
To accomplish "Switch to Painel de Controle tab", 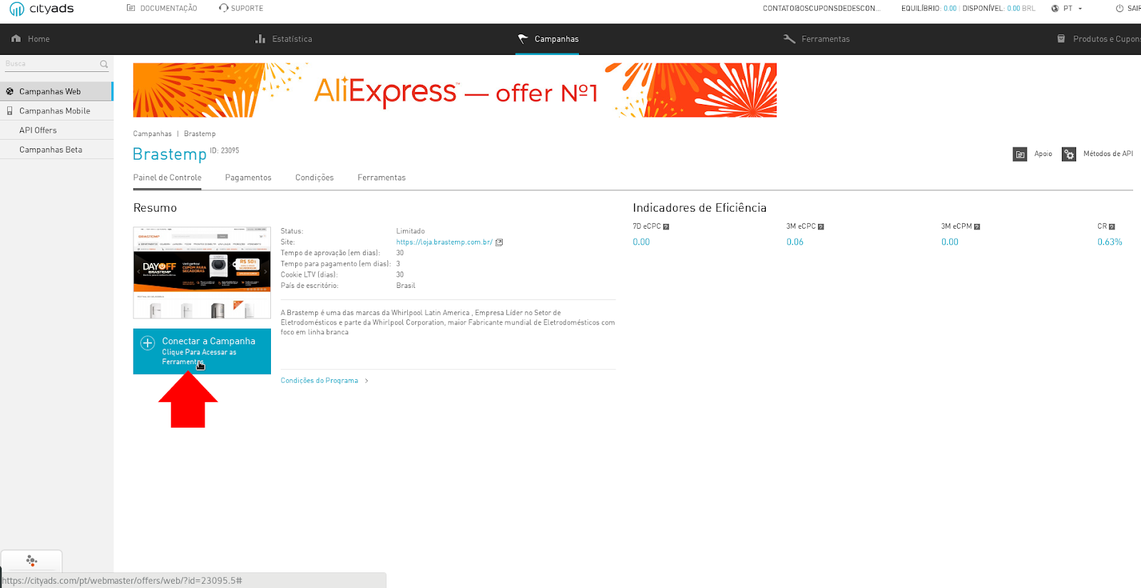I will coord(167,177).
